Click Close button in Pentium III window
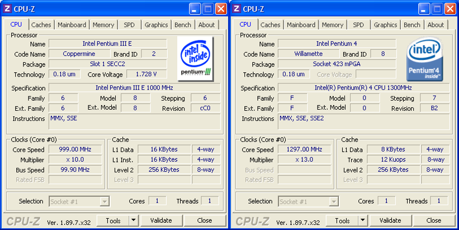 click(x=205, y=220)
